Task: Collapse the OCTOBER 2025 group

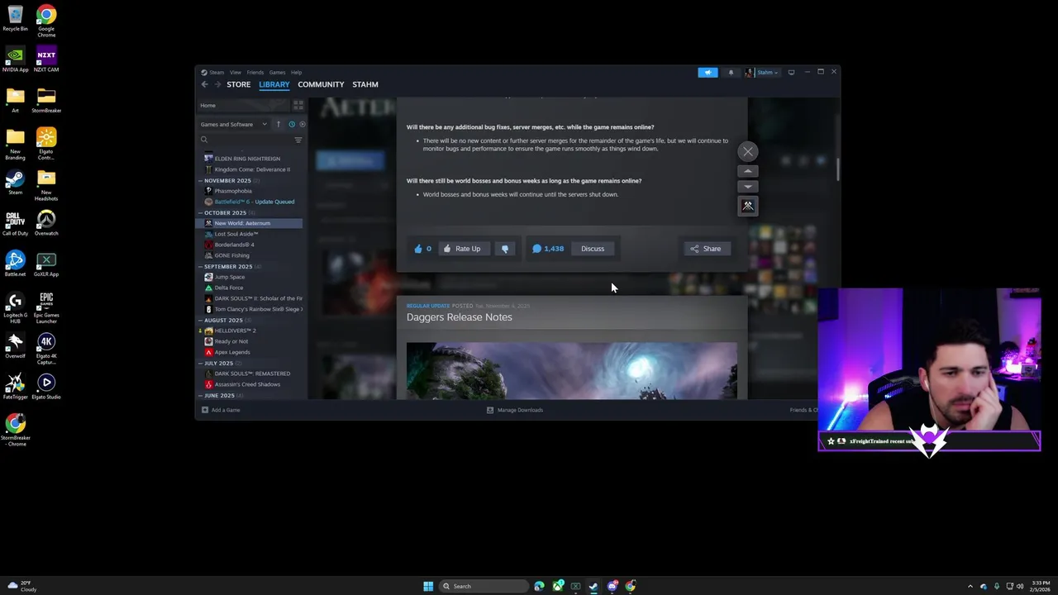Action: click(x=200, y=212)
